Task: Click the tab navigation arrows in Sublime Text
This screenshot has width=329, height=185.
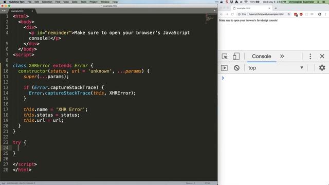Action: click(4, 11)
